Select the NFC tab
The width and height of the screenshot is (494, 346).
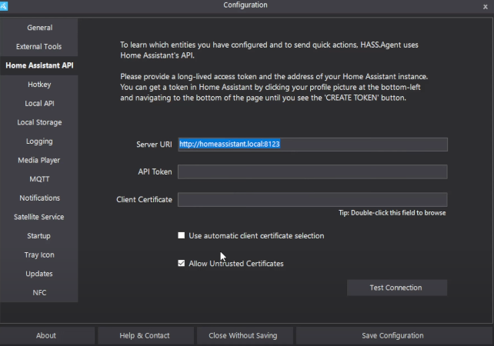pos(39,292)
